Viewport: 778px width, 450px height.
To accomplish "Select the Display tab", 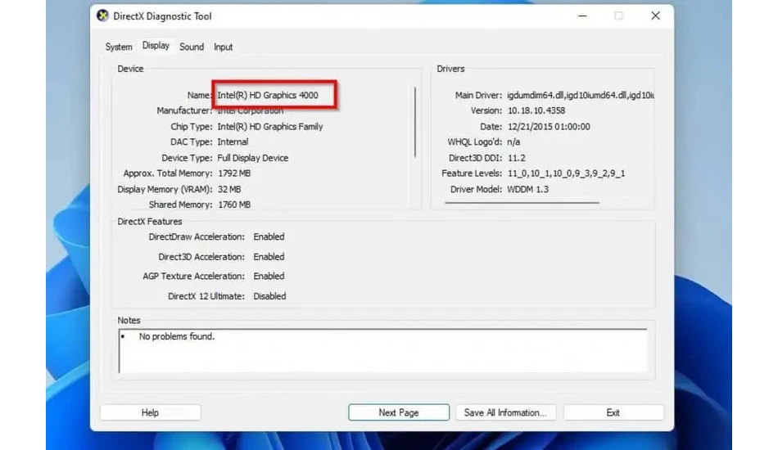I will point(156,46).
